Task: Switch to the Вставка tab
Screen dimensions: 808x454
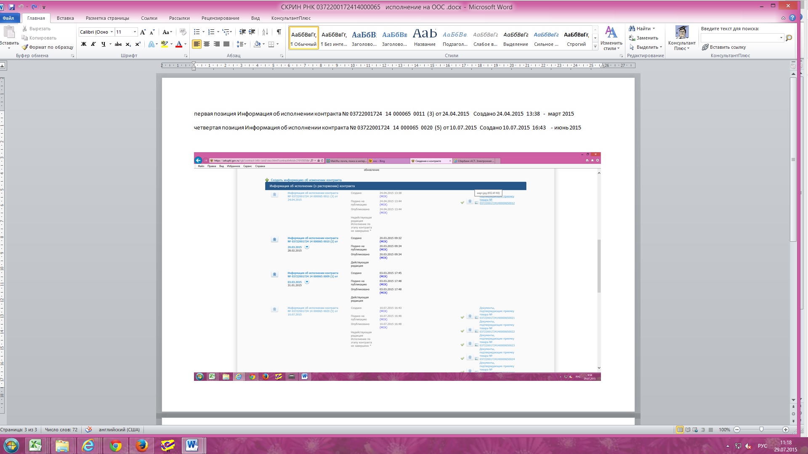Action: tap(65, 18)
